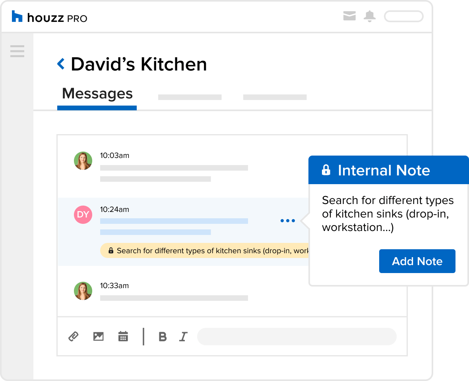Toggle italic formatting
The image size is (469, 381).
[x=183, y=337]
